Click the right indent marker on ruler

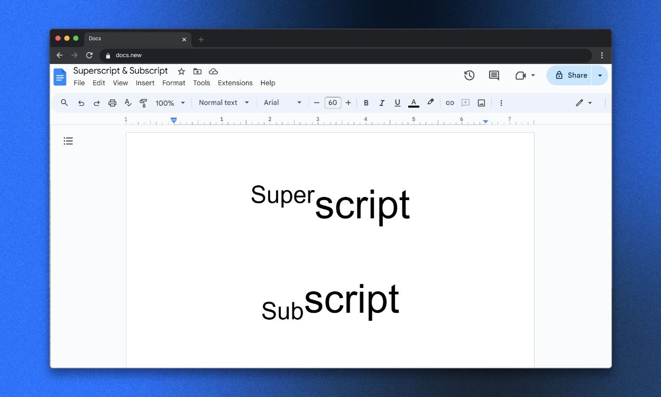coord(485,122)
